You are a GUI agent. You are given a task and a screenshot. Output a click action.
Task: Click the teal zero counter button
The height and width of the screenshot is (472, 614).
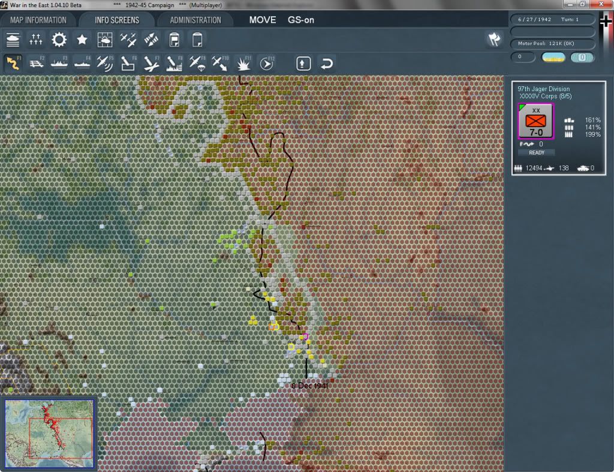click(582, 57)
